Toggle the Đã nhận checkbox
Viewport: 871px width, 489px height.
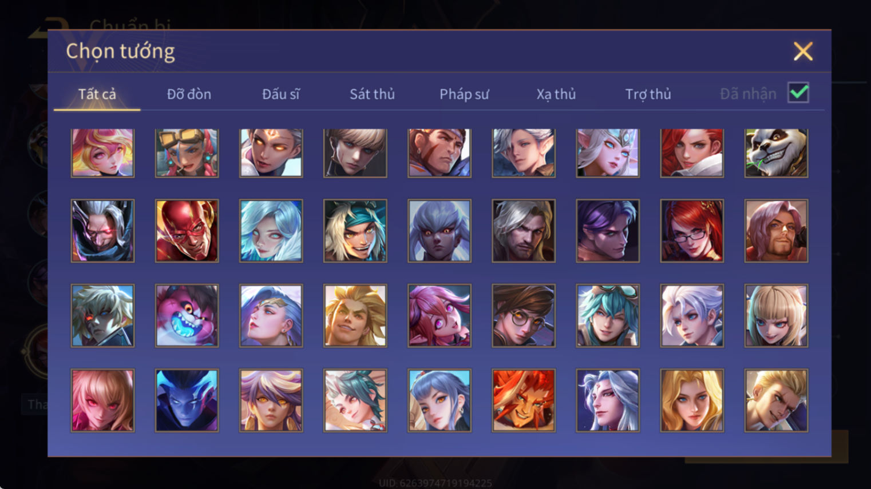[x=798, y=93]
